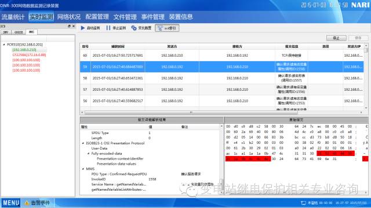371x208 pixels.
Task: Select the PDU Type Confirmed-RequestPDU row
Action: tap(150, 174)
